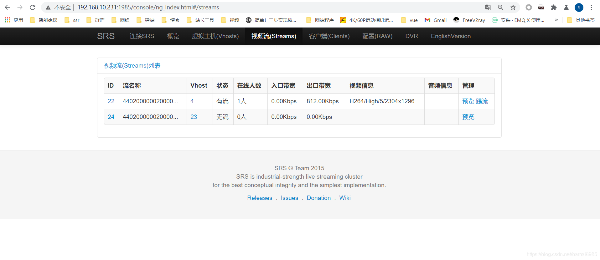Screen dimensions: 600x260
Task: Open the 安装 · EMQ X bookmark
Action: 518,20
